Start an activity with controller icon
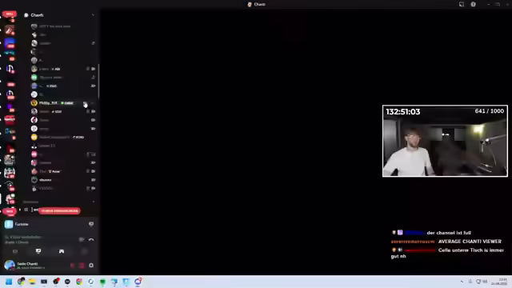Viewport: 512px width, 288px height. pos(62,251)
